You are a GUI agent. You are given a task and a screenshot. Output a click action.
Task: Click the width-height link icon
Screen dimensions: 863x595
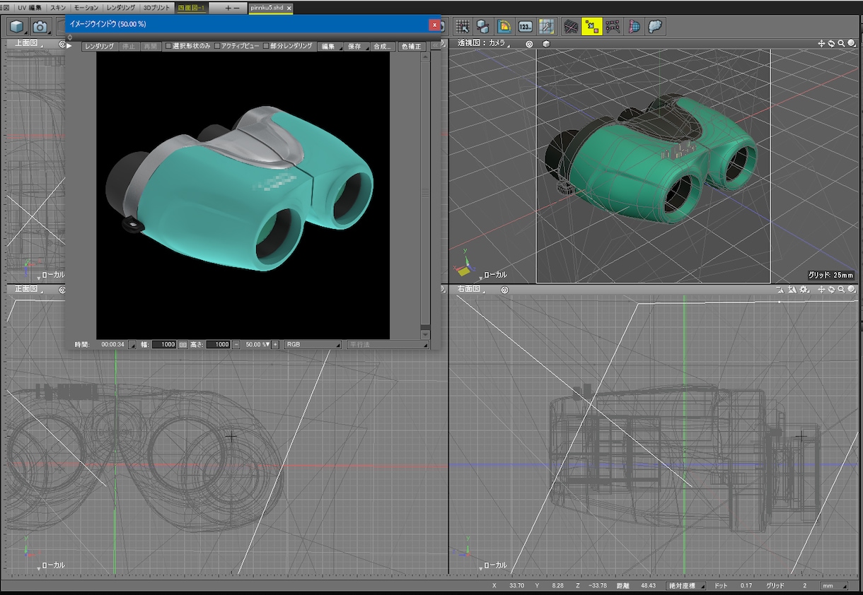[183, 344]
